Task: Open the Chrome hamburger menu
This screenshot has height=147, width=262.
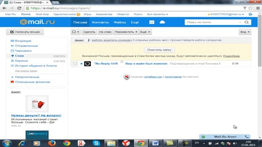Action: click(258, 8)
